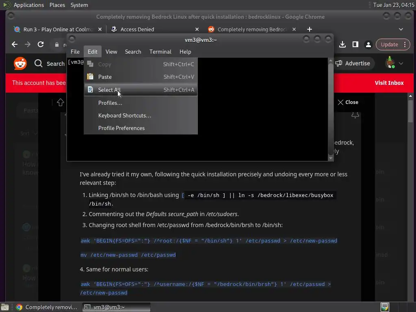Open Chrome downloads icon
The width and height of the screenshot is (416, 312).
[342, 45]
